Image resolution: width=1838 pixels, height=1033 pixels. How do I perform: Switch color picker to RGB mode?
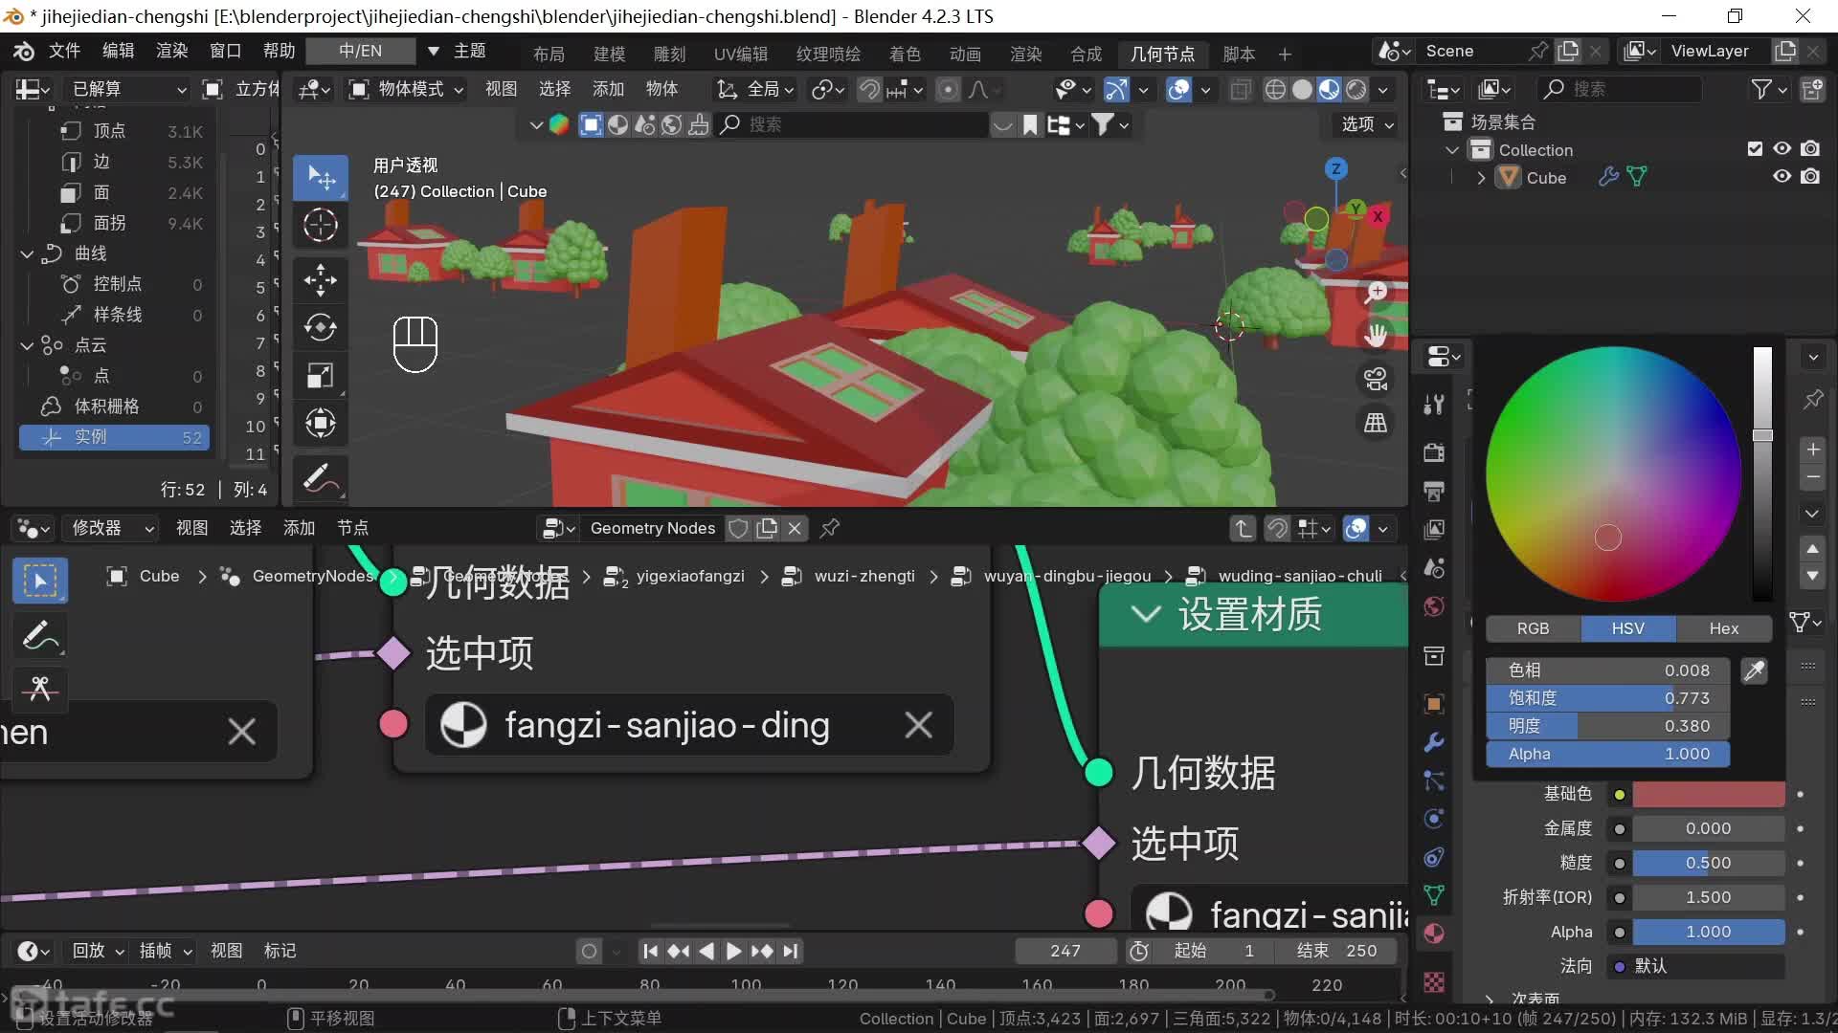(x=1533, y=628)
